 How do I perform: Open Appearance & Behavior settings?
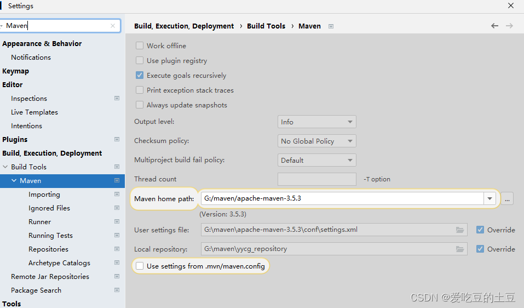[42, 43]
